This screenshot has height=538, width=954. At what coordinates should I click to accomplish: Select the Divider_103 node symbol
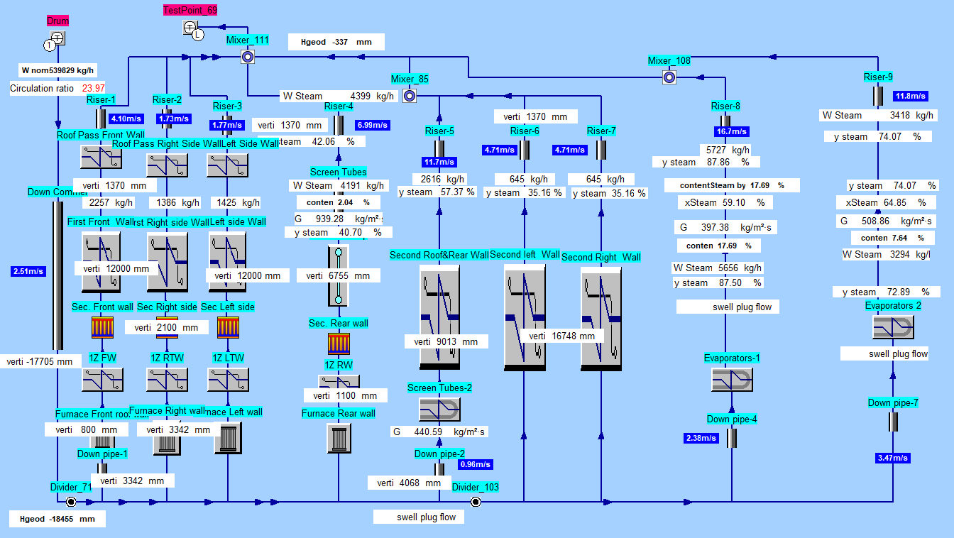pos(476,502)
